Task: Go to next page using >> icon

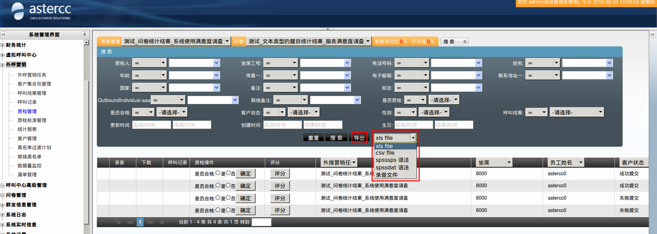Action: click(150, 222)
